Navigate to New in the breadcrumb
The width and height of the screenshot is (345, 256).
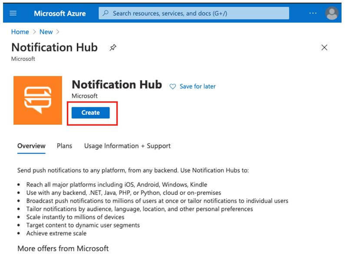point(46,32)
